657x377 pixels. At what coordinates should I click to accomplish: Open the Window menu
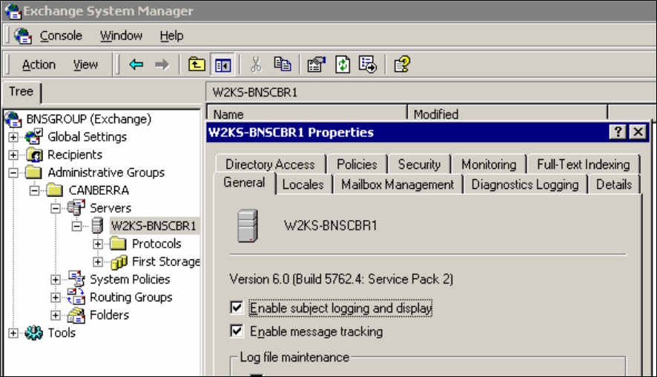click(121, 36)
